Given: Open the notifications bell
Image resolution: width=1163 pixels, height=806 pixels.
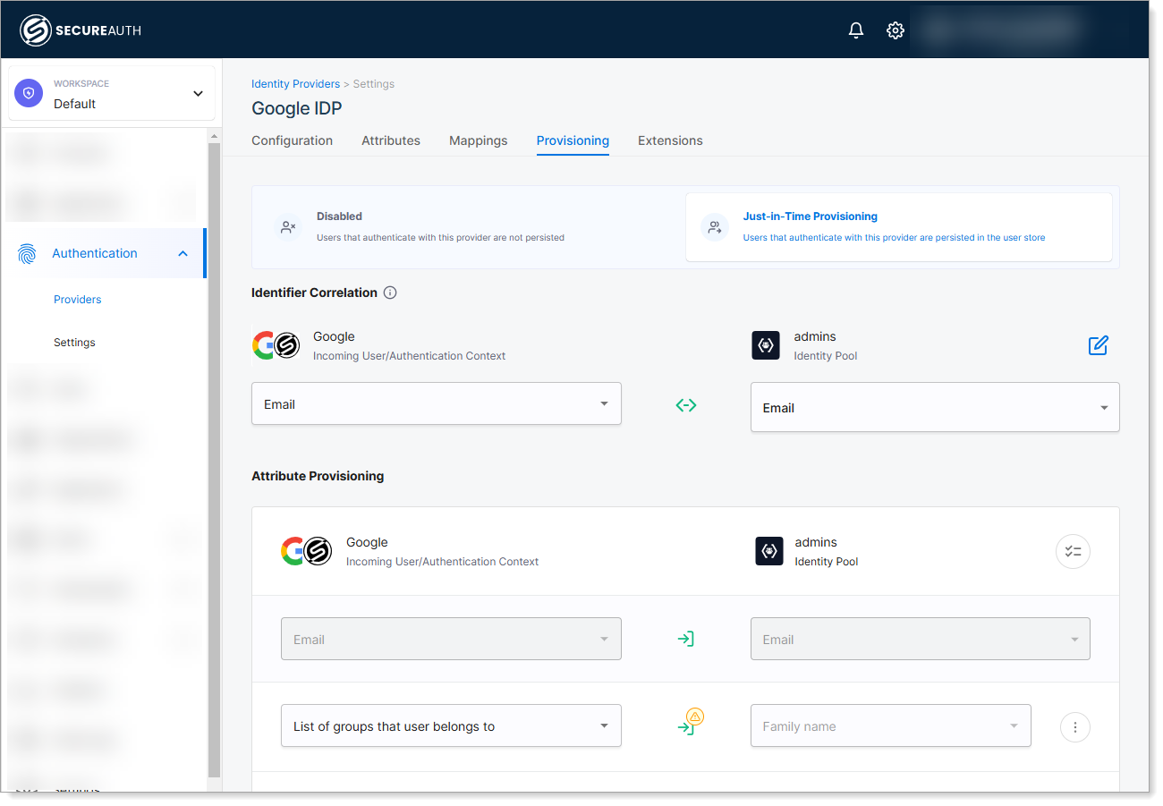Looking at the screenshot, I should pos(856,30).
